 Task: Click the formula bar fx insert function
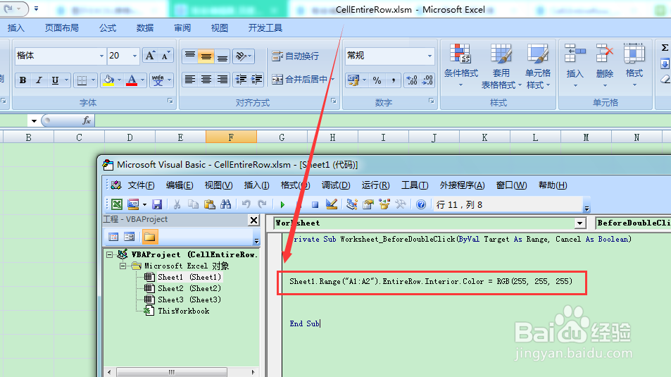87,120
